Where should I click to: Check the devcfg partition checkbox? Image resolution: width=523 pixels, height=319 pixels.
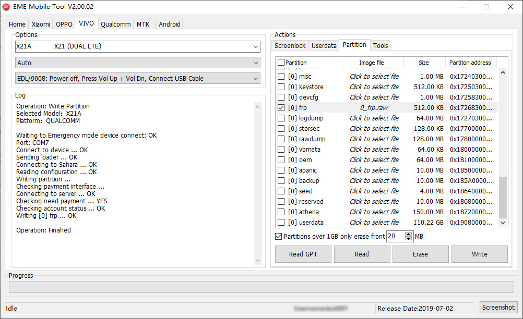tap(281, 97)
